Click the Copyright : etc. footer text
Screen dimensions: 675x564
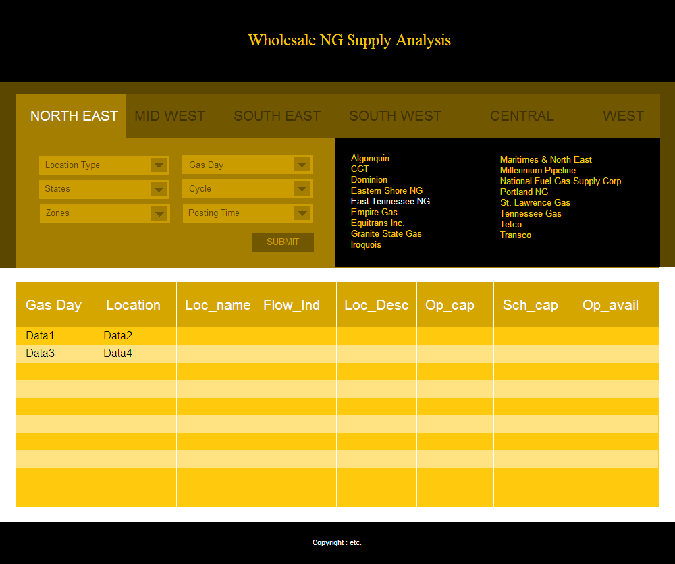[337, 543]
